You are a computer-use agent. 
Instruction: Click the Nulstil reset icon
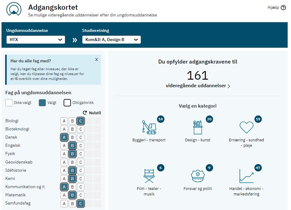coord(85,113)
